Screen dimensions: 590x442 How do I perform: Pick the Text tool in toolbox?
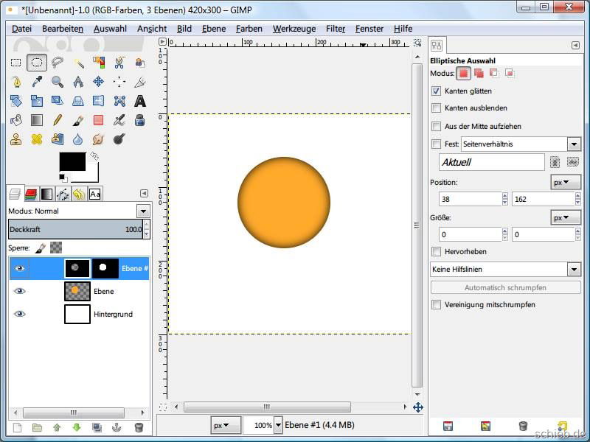click(139, 101)
